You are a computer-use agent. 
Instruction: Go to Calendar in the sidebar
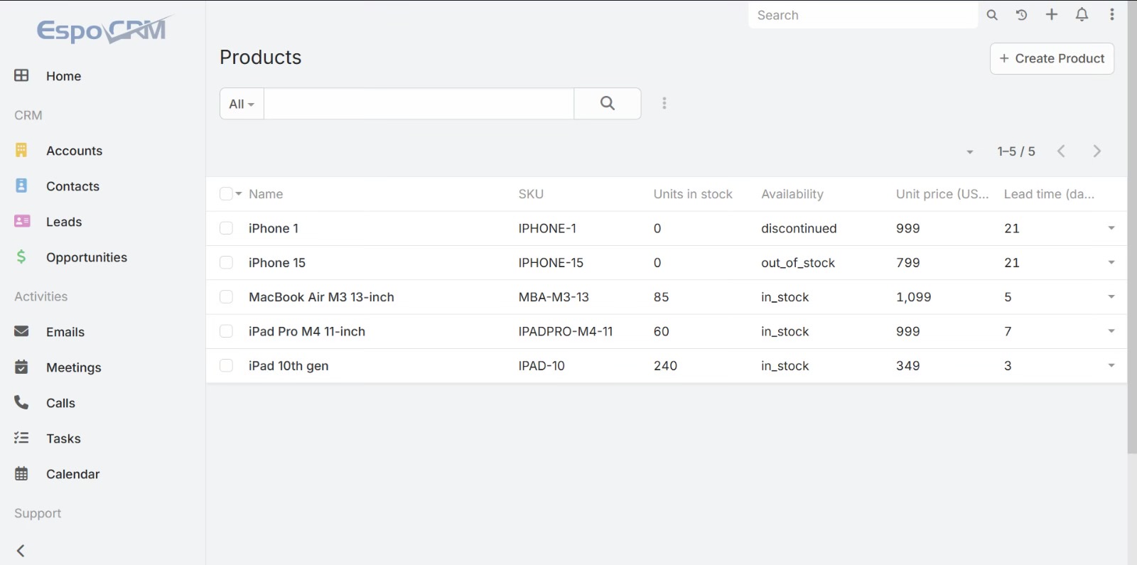coord(72,474)
